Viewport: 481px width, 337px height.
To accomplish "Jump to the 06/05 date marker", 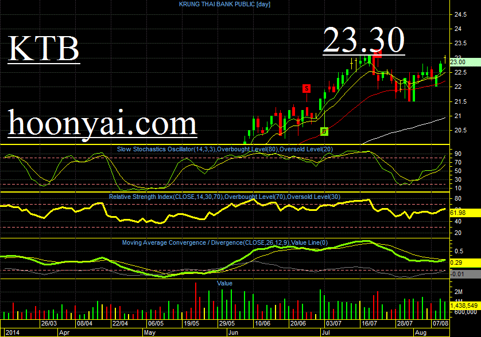I will click(x=156, y=323).
